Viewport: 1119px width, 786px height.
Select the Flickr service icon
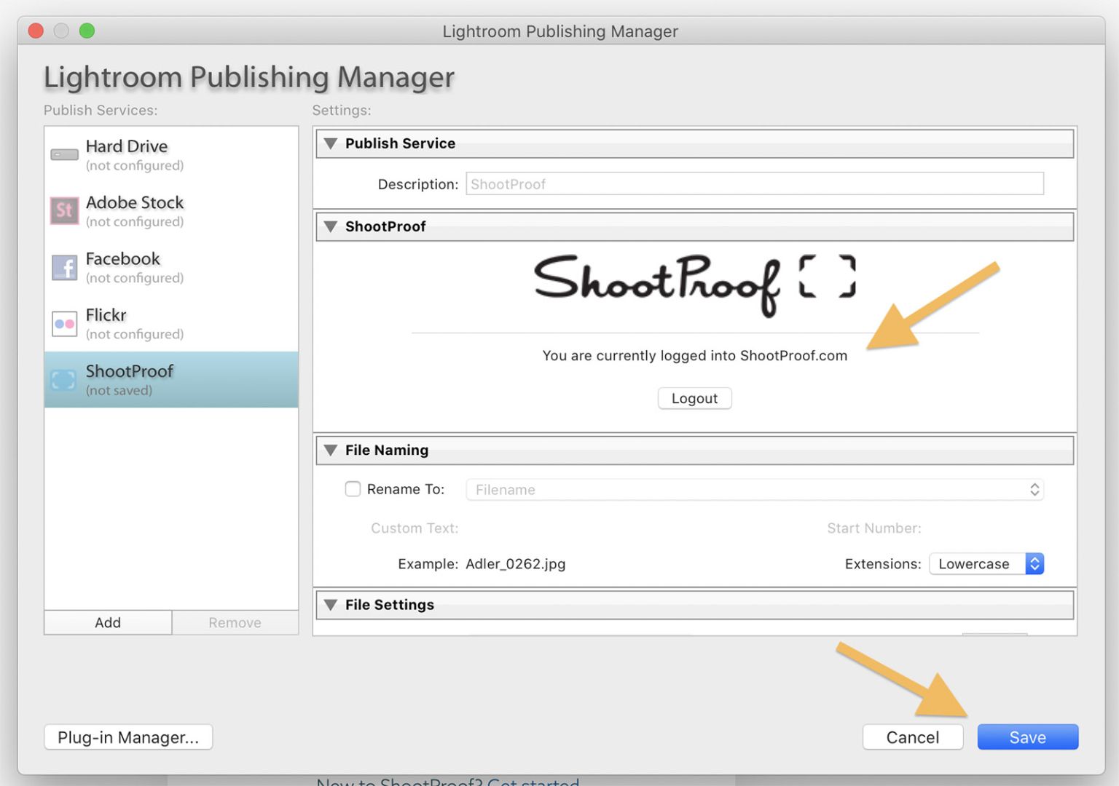pyautogui.click(x=64, y=324)
